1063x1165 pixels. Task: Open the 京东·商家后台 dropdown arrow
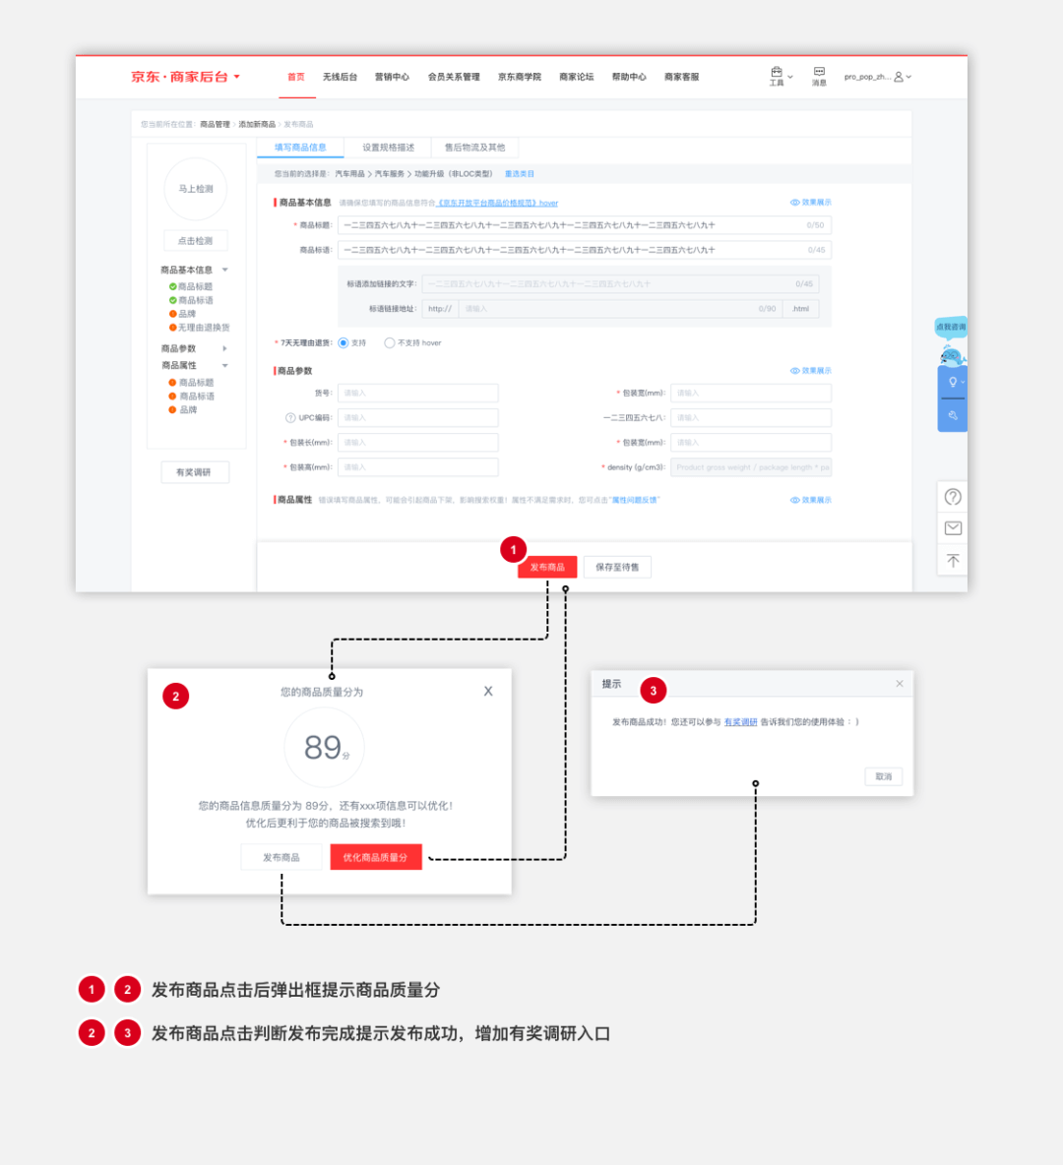pos(237,77)
